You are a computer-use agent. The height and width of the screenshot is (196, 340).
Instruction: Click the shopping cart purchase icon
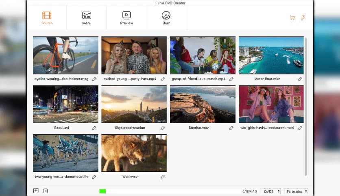(x=292, y=18)
